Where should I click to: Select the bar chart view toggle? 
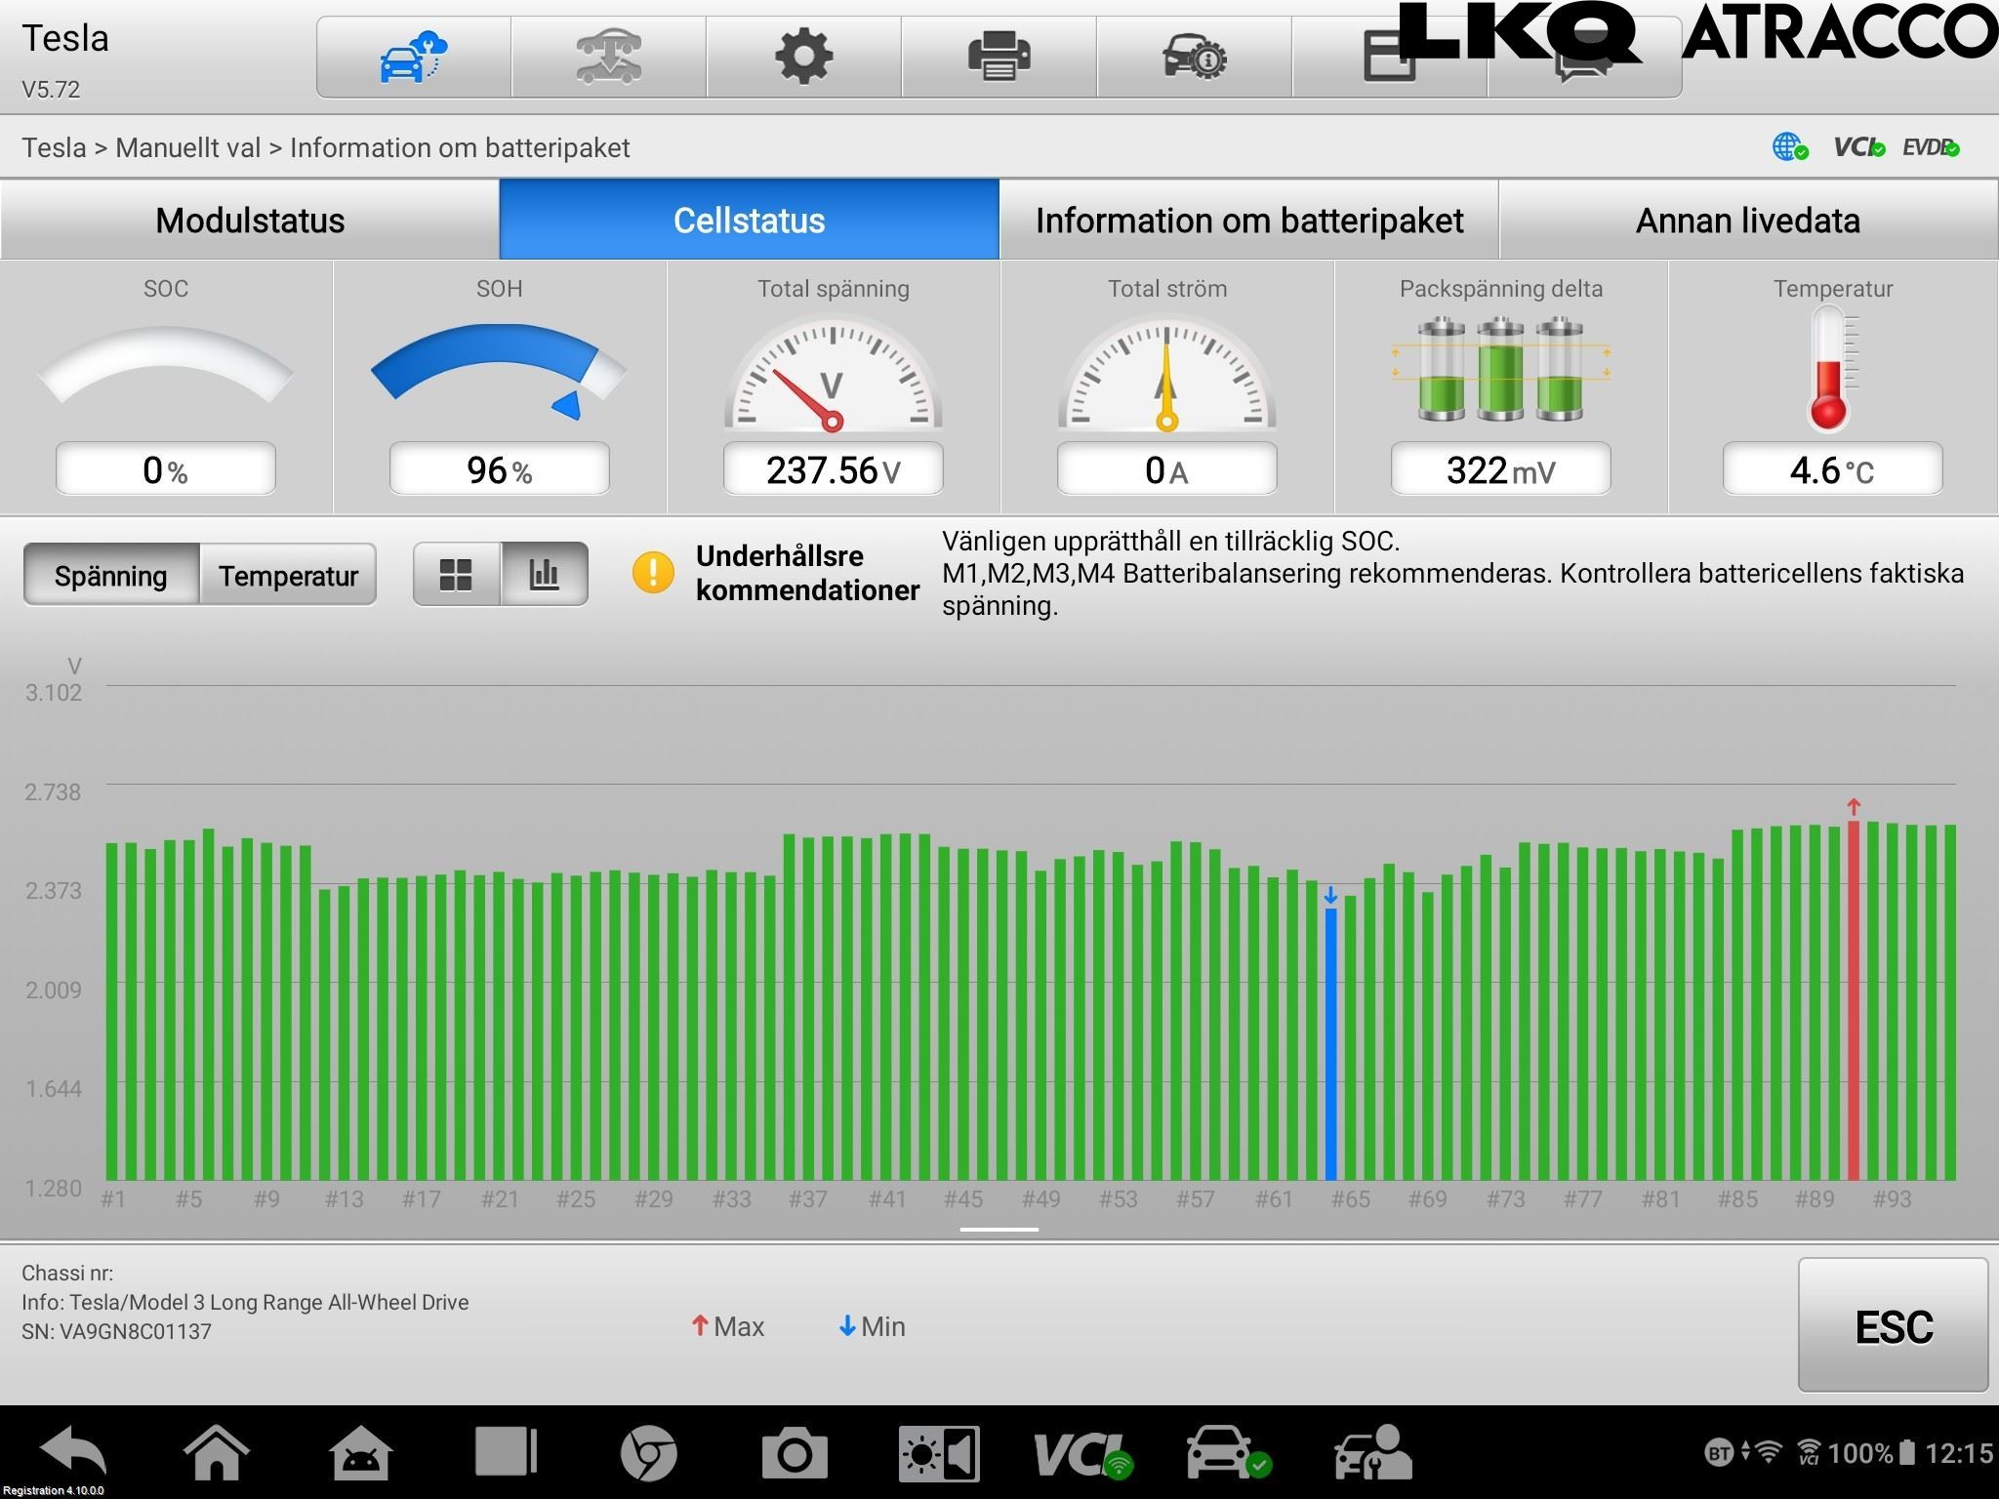click(x=544, y=575)
